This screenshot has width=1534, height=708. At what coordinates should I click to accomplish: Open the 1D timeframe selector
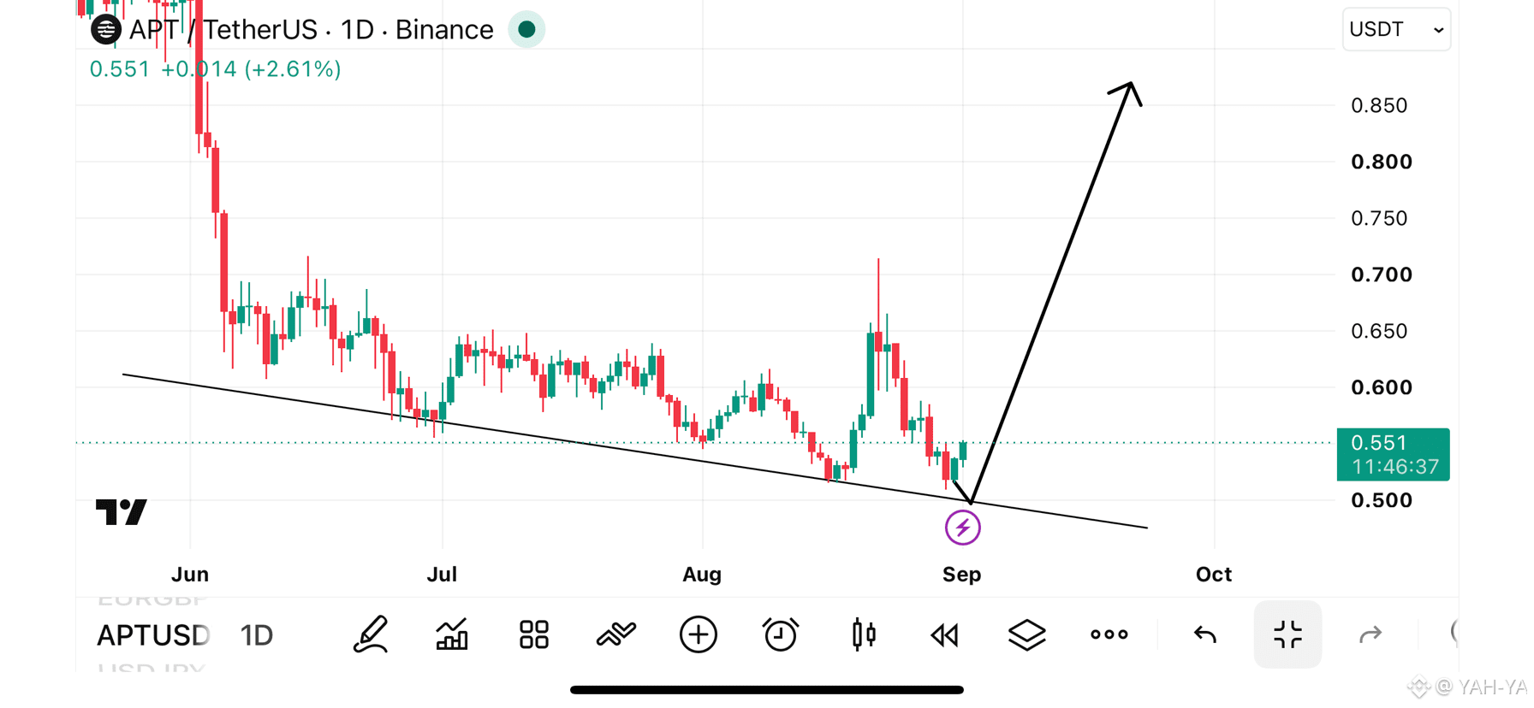tap(256, 635)
